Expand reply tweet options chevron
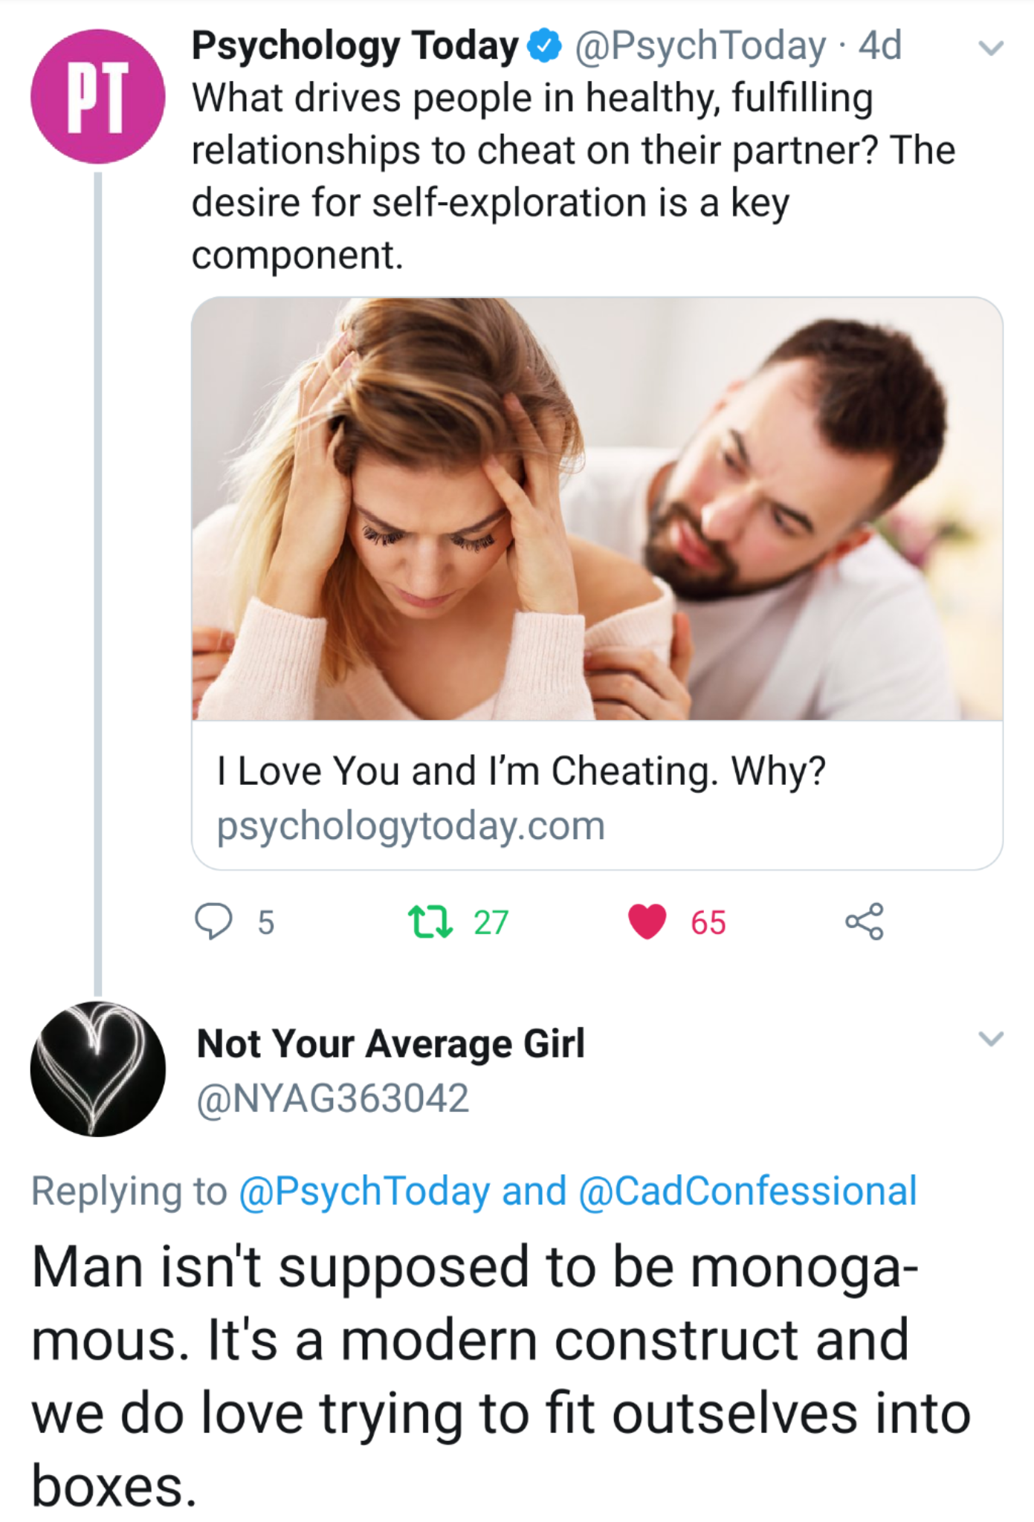The width and height of the screenshot is (1034, 1522). 991,1038
